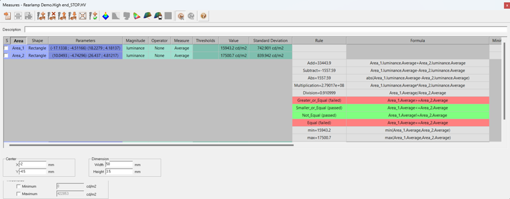The height and width of the screenshot is (199, 510).
Task: Open the Shape cell Rectangle for Area_1
Action: [37, 48]
